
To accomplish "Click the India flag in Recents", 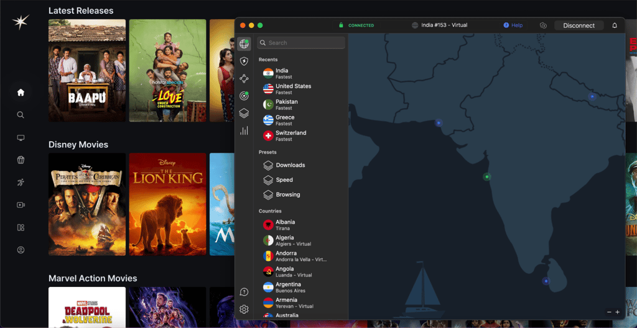I will [268, 73].
